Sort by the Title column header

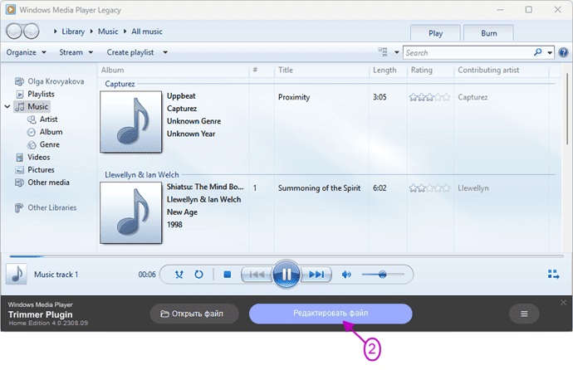click(x=321, y=70)
